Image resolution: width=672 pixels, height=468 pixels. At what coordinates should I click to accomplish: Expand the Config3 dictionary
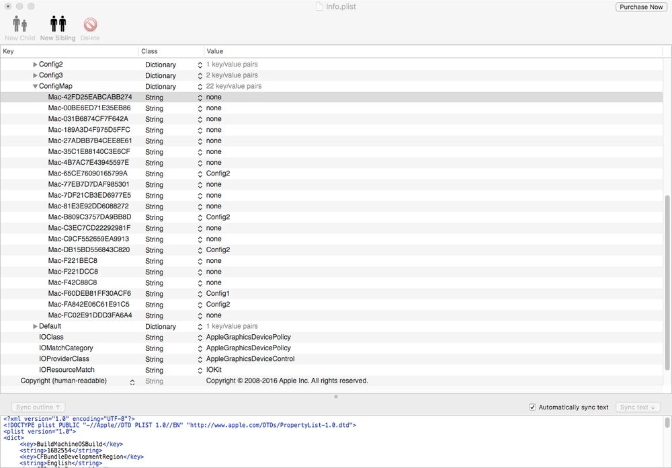pos(36,75)
